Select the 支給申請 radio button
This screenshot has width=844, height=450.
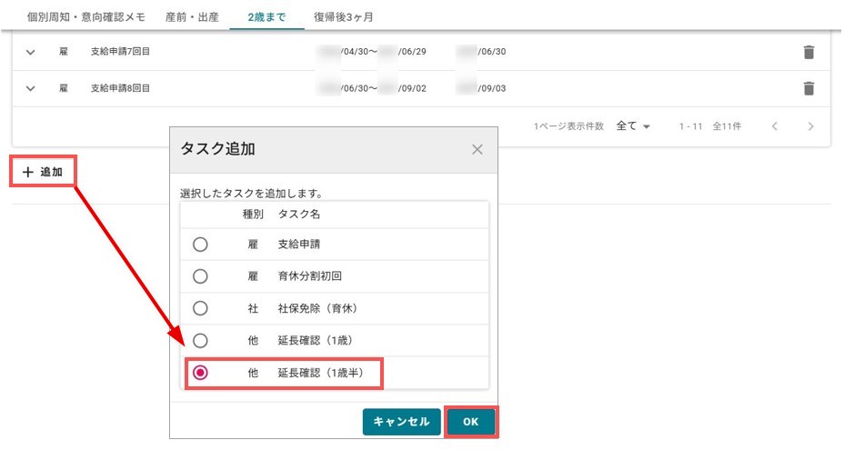pyautogui.click(x=200, y=245)
